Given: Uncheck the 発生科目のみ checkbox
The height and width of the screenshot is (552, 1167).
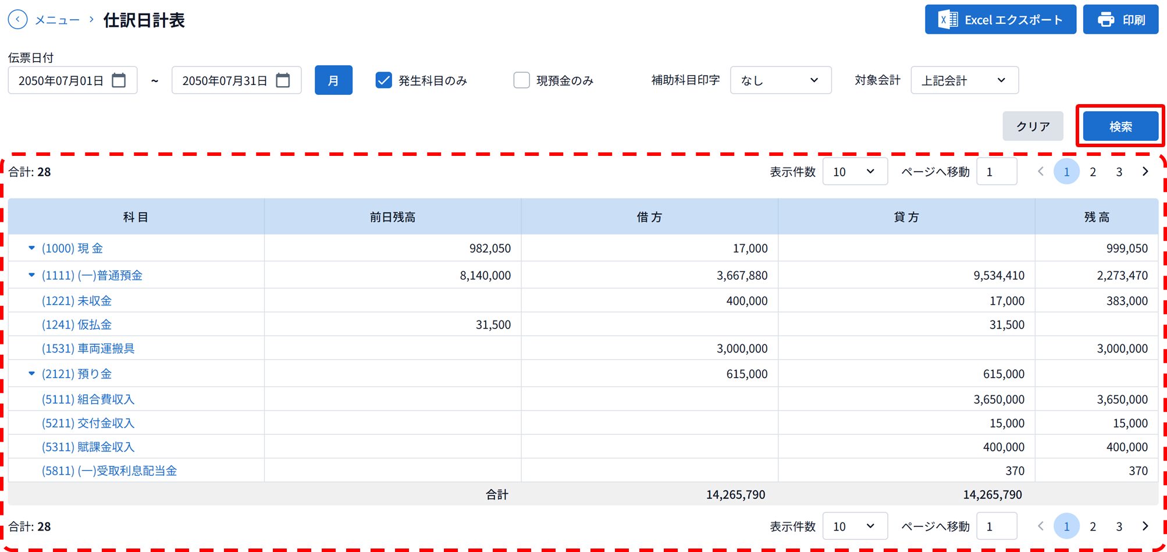Looking at the screenshot, I should 383,80.
